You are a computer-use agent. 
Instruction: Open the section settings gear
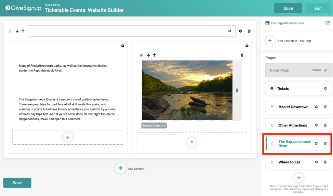coord(240,31)
